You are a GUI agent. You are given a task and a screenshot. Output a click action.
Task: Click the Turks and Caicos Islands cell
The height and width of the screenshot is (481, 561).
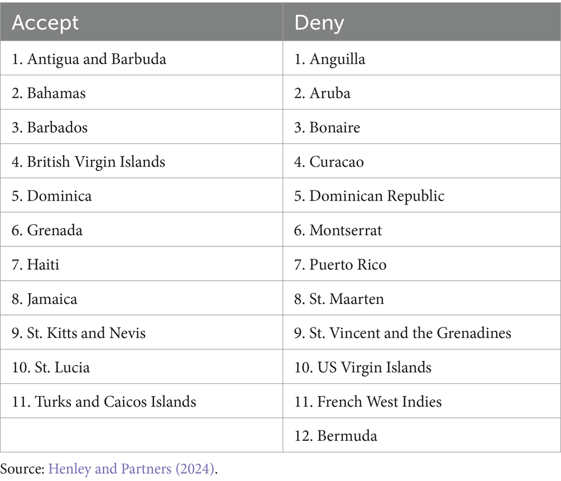click(141, 401)
